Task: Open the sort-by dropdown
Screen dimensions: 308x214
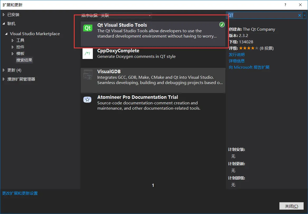Action: click(x=126, y=15)
